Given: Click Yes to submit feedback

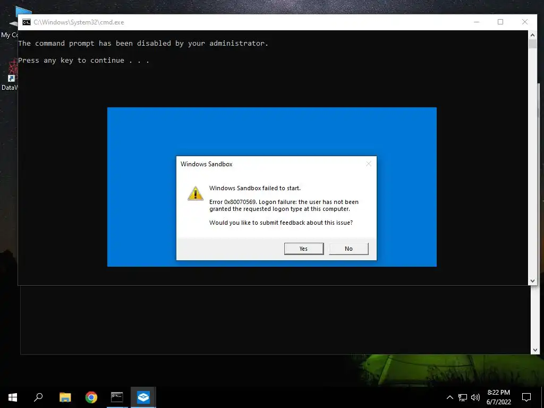Looking at the screenshot, I should tap(303, 249).
